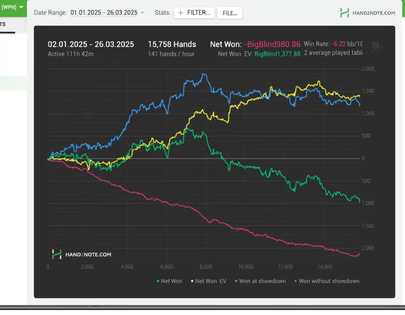
Task: Click the Hand2Note watermark logo on graph
Action: point(82,254)
